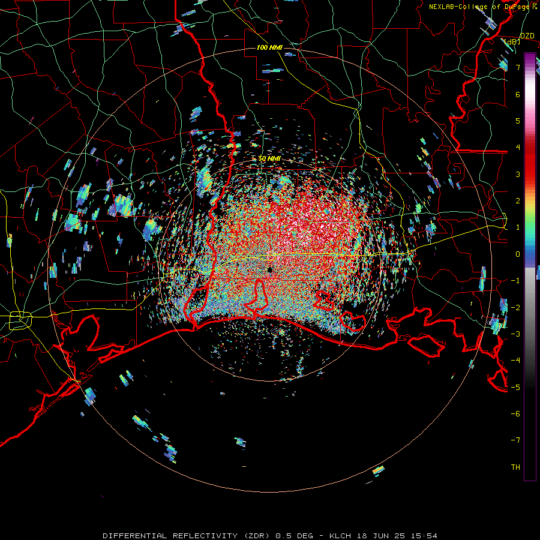Click the ZDR color scale bar

point(530,267)
